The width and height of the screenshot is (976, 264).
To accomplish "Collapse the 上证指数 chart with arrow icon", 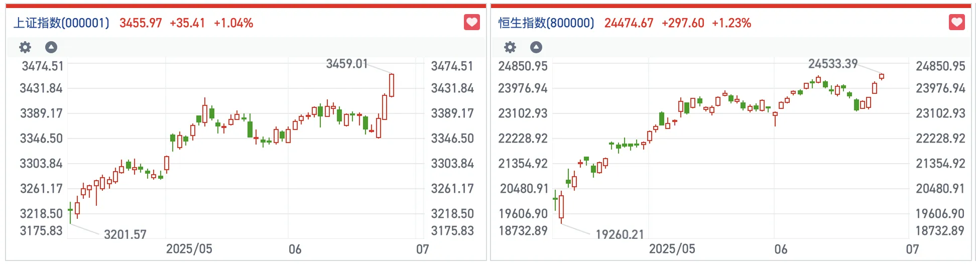I will click(51, 47).
